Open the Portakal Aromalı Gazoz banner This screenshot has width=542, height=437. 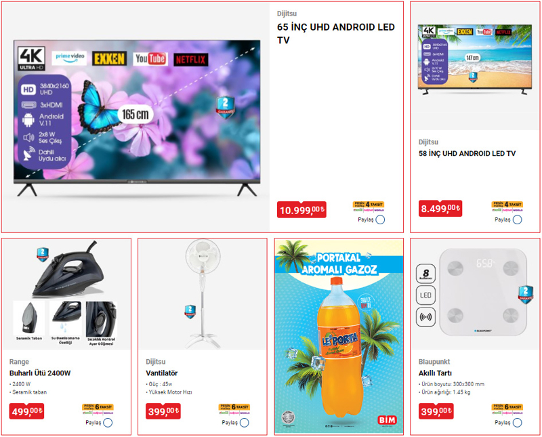click(339, 336)
